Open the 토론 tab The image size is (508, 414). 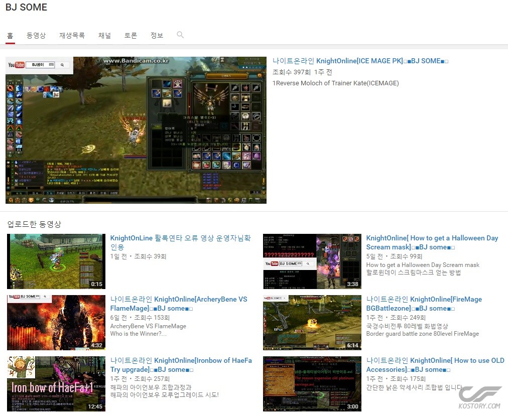pos(131,35)
